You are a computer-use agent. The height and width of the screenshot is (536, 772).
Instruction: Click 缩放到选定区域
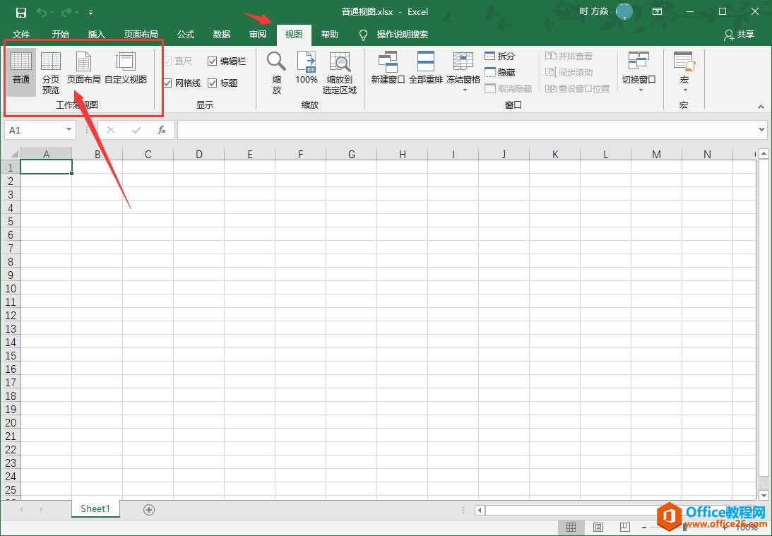click(338, 71)
